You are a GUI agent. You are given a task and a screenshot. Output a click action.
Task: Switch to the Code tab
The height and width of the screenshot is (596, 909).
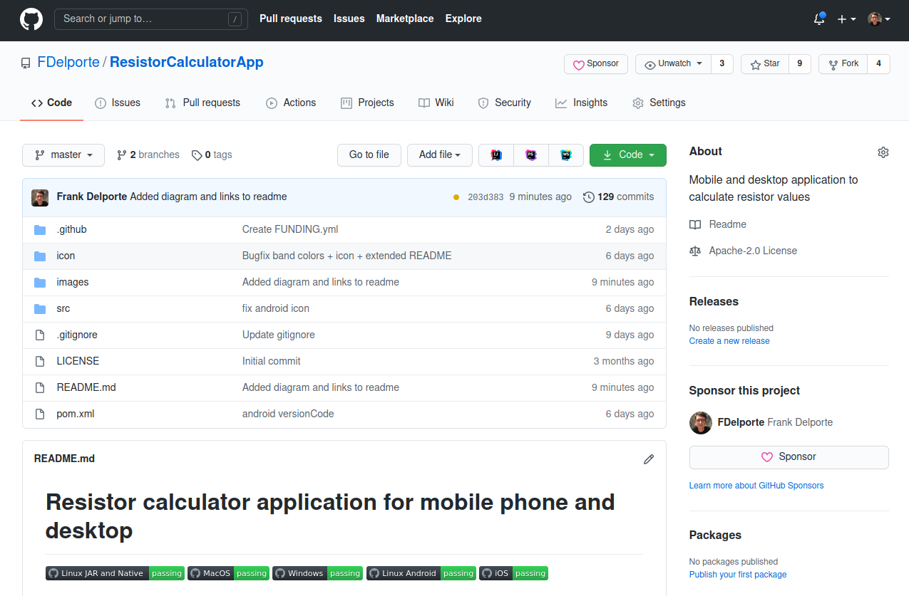(x=52, y=103)
